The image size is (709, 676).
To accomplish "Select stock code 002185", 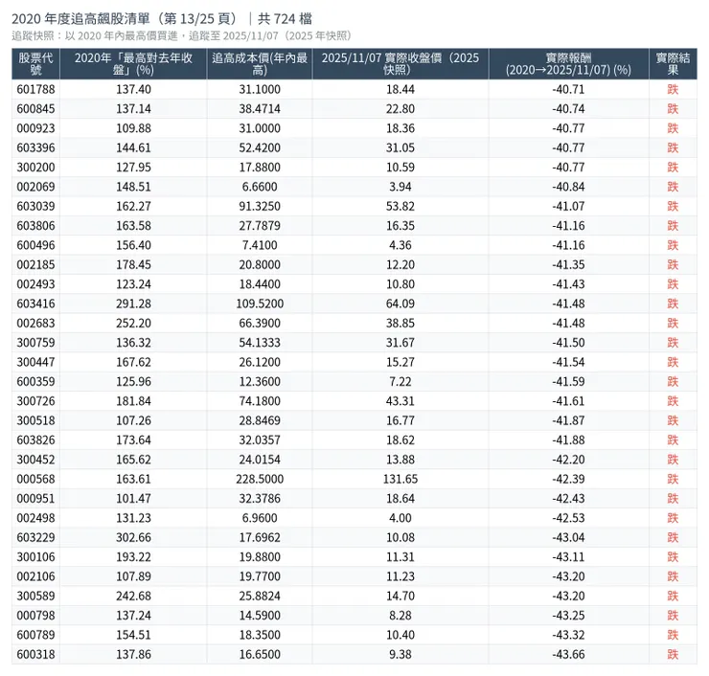I will (x=35, y=264).
